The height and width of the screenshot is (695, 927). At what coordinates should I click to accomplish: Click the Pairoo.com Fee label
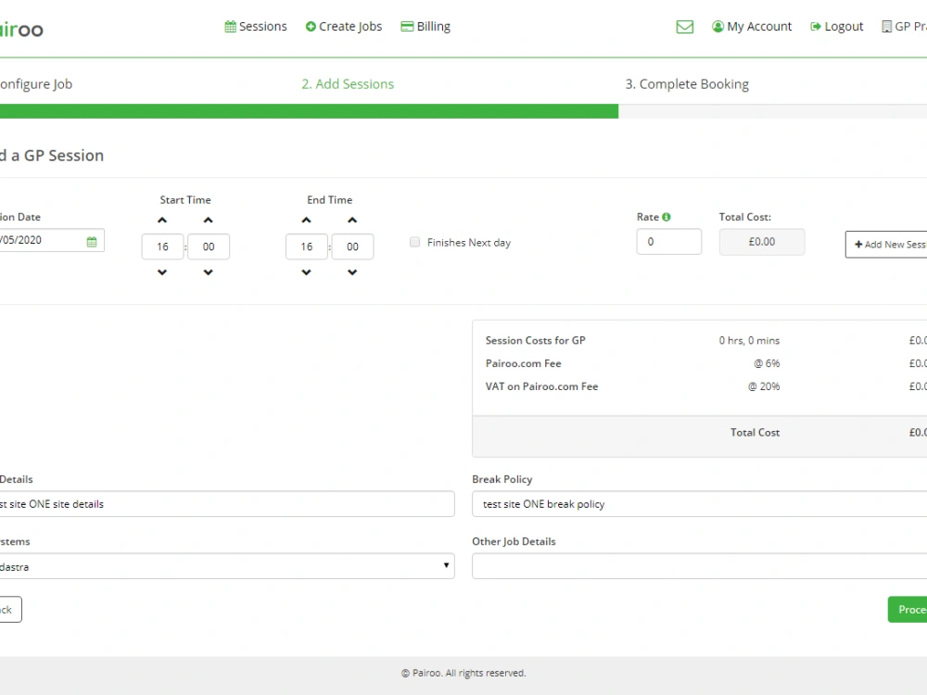coord(523,363)
